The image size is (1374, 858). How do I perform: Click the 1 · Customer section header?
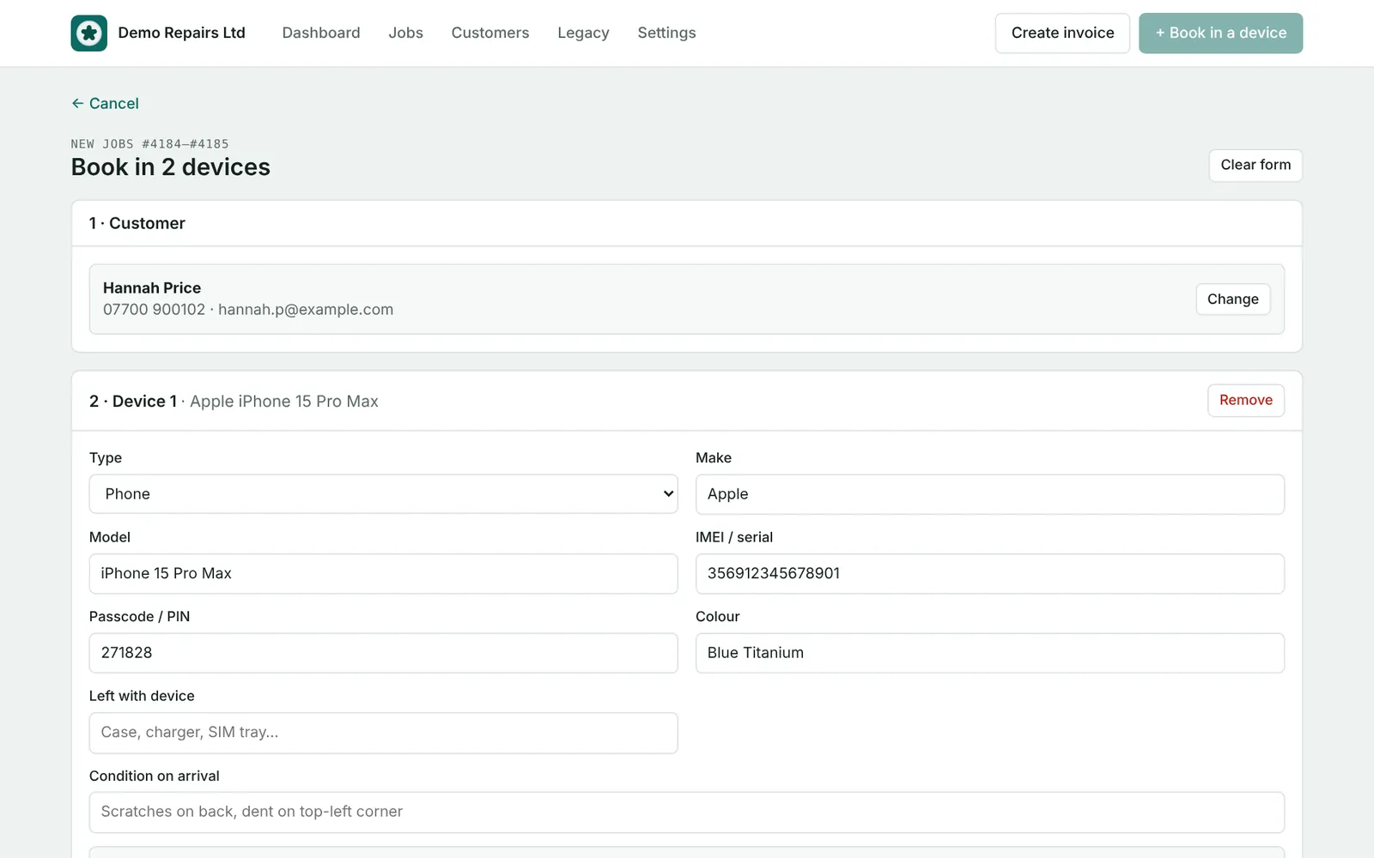click(137, 223)
